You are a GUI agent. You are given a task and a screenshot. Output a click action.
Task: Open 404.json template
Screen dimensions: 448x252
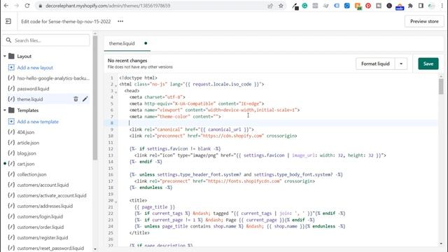[25, 132]
